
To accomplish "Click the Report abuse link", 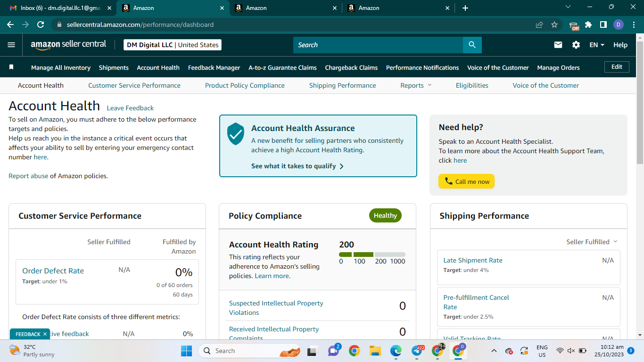I will click(28, 176).
